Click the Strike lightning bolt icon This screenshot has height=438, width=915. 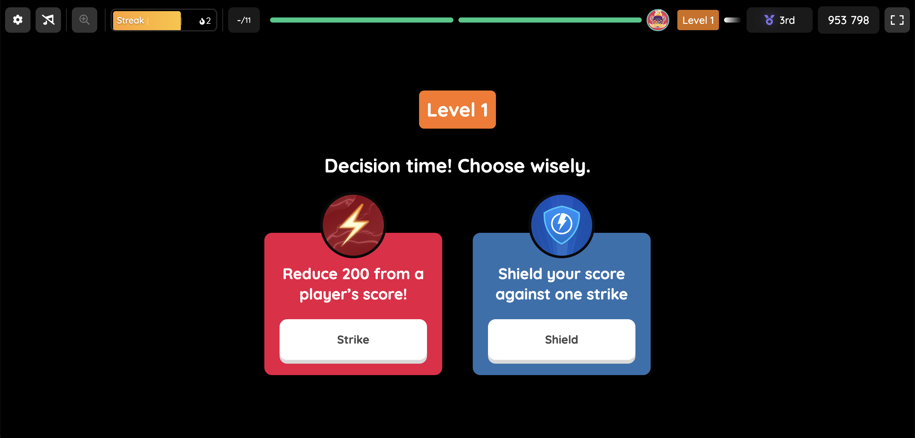352,223
